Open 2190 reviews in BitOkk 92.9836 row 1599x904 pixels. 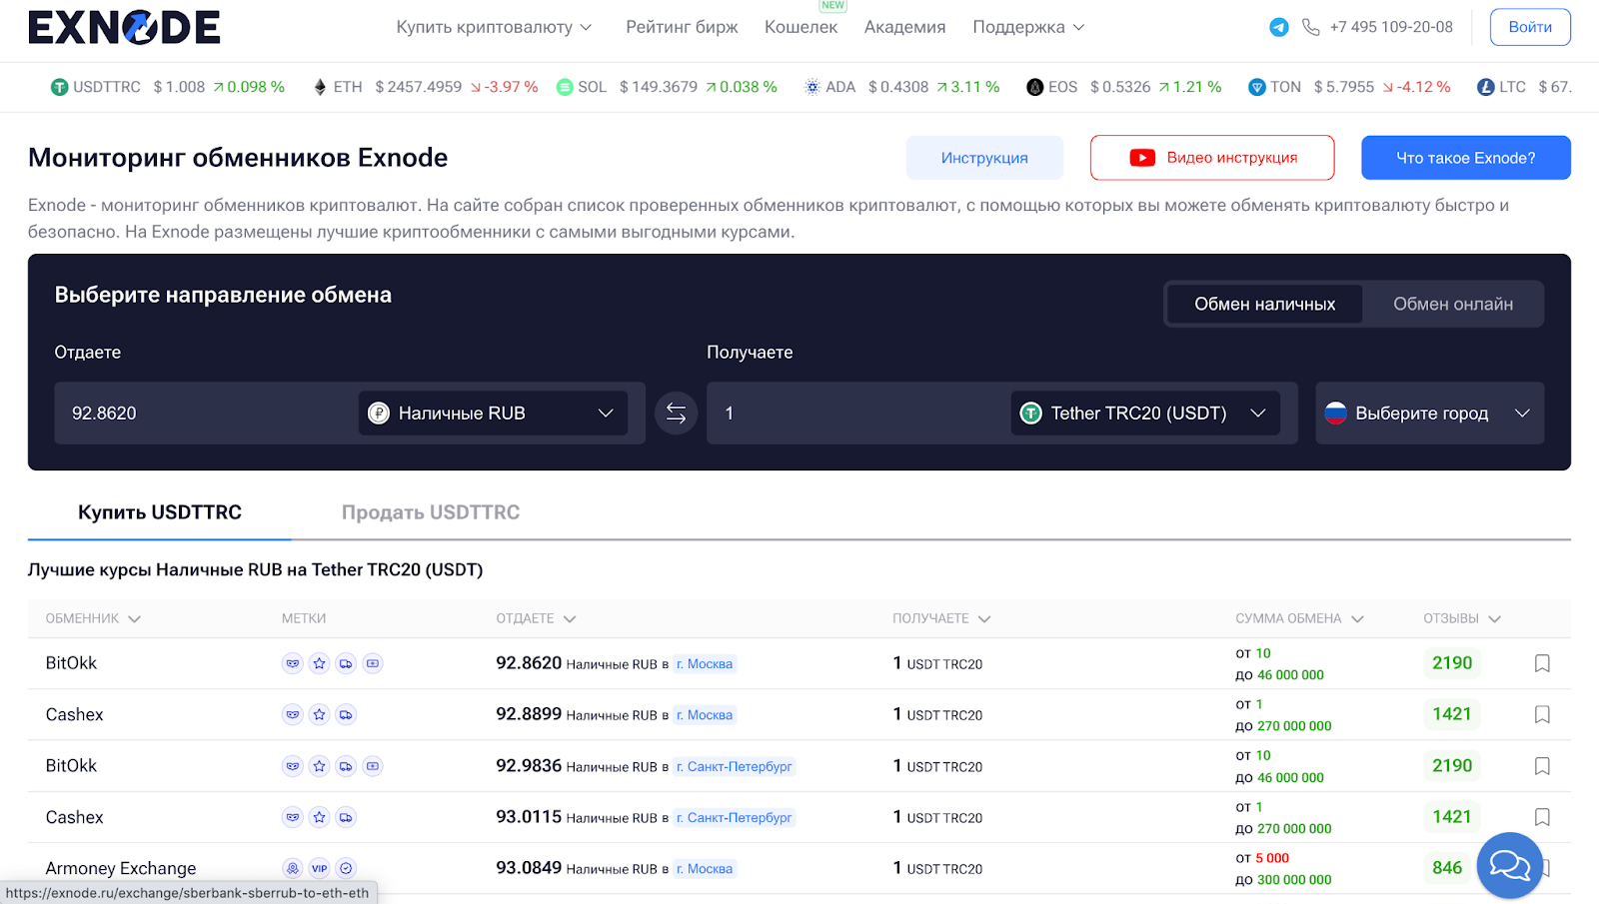1452,766
